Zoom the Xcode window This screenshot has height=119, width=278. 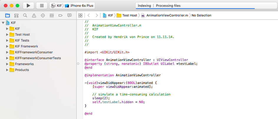tap(17, 6)
